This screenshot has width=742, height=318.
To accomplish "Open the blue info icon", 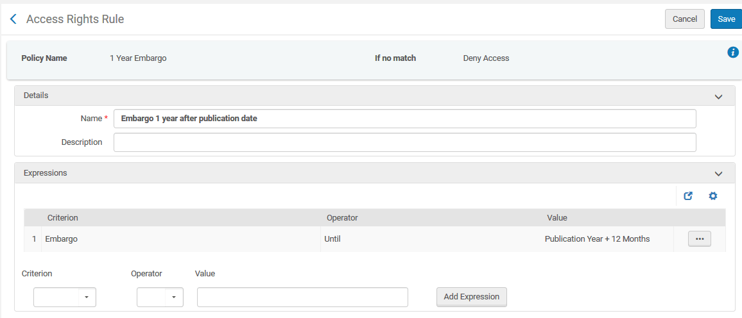I will click(733, 53).
